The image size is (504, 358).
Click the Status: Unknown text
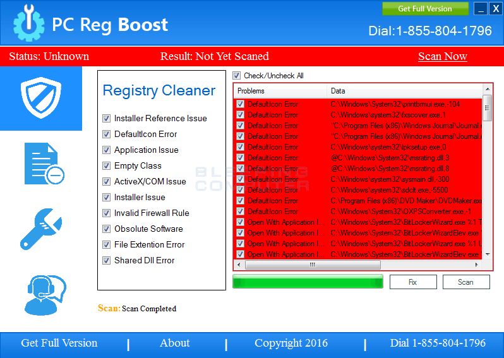49,56
